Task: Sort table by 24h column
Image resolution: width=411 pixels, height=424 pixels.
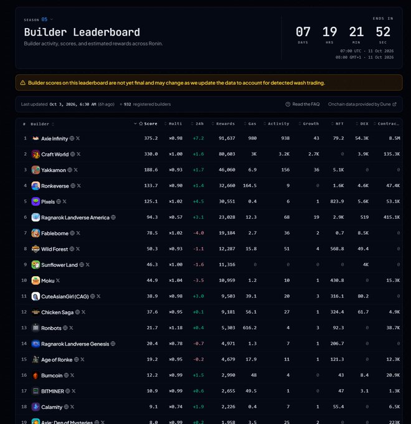Action: tap(197, 123)
